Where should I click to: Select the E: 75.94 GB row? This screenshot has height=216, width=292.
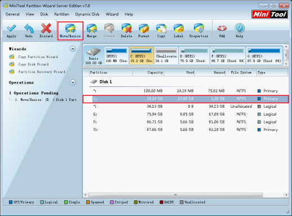pyautogui.click(x=185, y=114)
